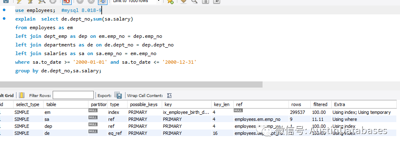Viewport: 400px width, 148px height.
Task: Click the Export recordset icon
Action: [x=118, y=95]
